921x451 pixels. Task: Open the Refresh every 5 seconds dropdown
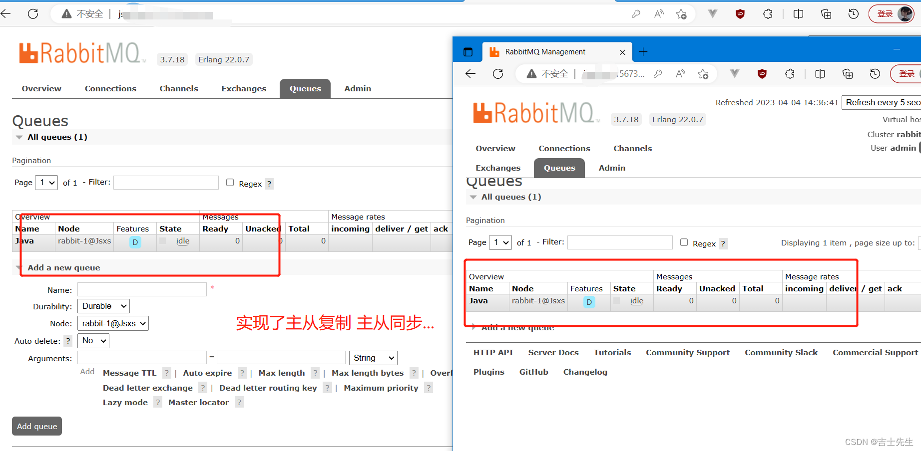(x=882, y=102)
